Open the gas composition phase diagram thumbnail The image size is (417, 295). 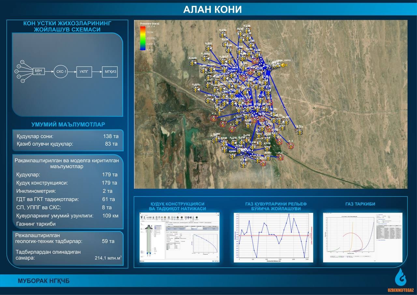tap(362, 237)
